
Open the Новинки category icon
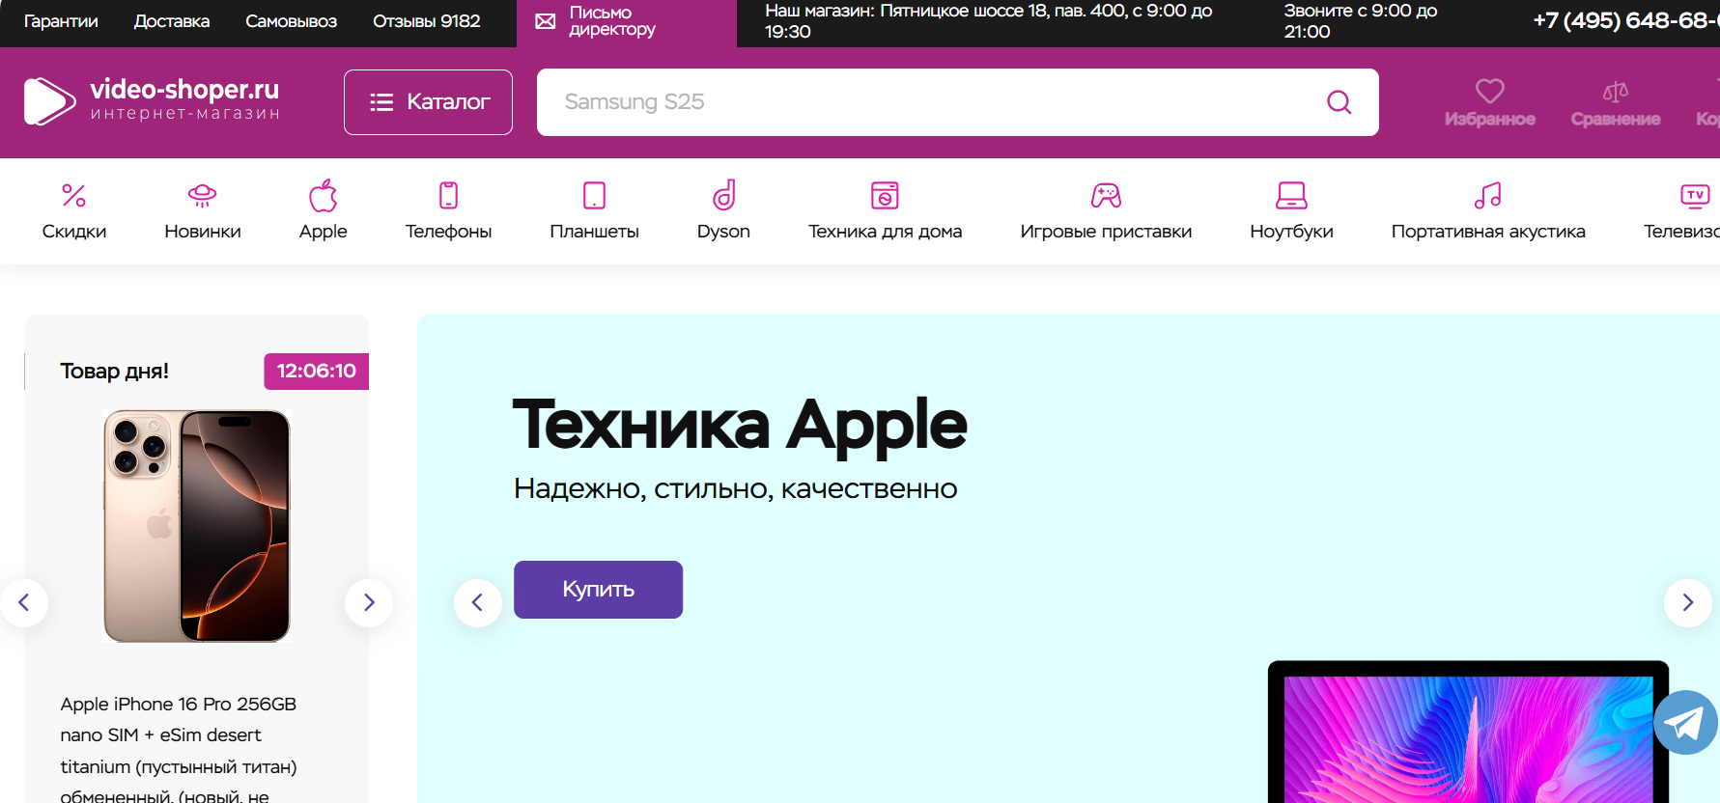coord(202,196)
